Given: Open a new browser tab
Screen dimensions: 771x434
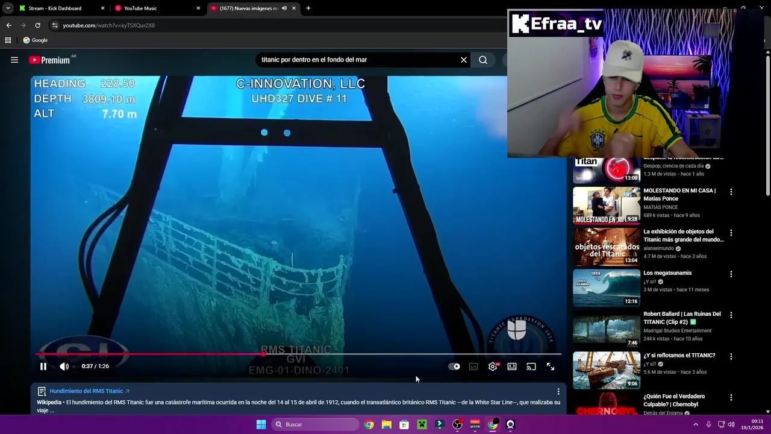Looking at the screenshot, I should (308, 8).
